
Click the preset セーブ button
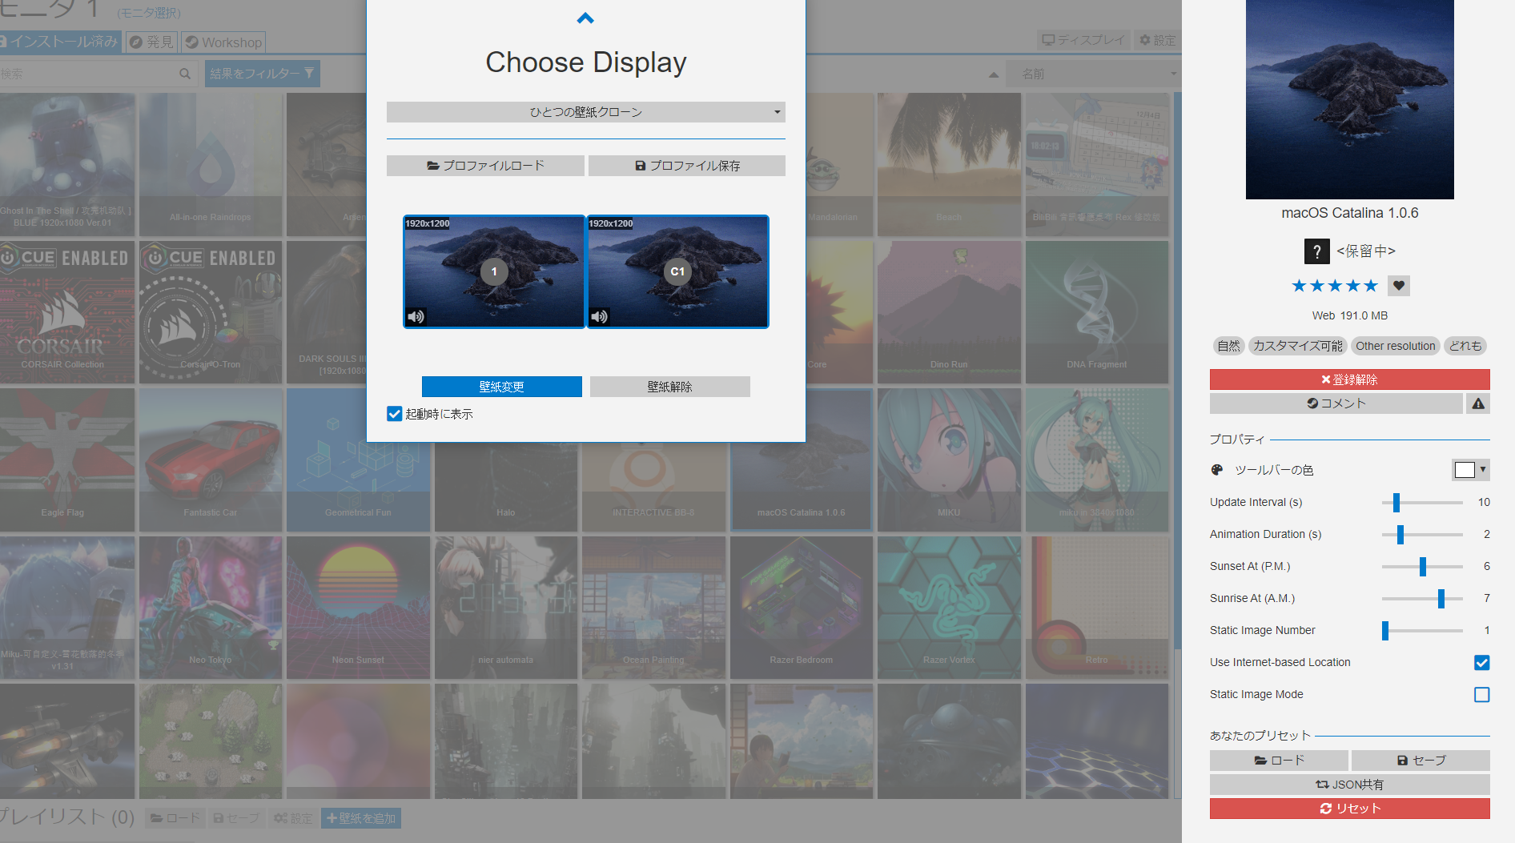[1421, 761]
